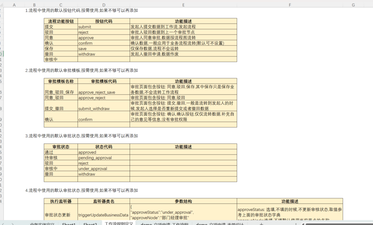The image size is (373, 225).
Task: Select the '保存' button-name cell
Action: coord(61,48)
